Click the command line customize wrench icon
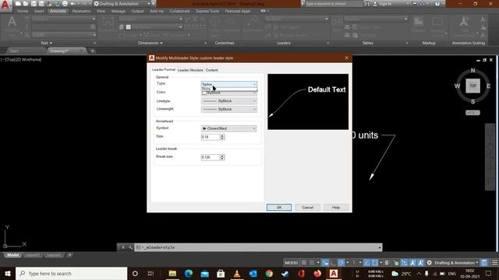 pyautogui.click(x=130, y=247)
